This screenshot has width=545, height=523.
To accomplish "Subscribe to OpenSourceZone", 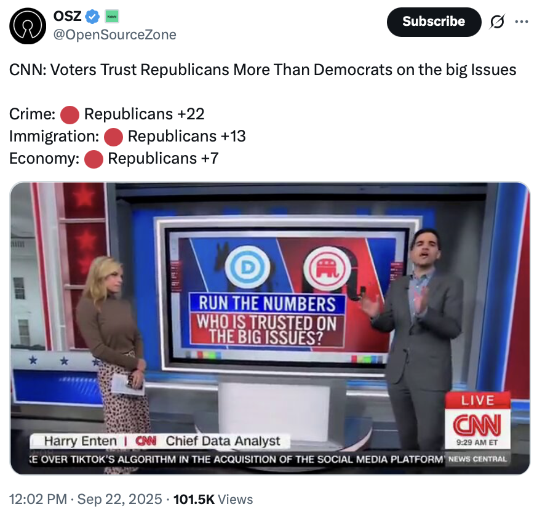I will 434,22.
